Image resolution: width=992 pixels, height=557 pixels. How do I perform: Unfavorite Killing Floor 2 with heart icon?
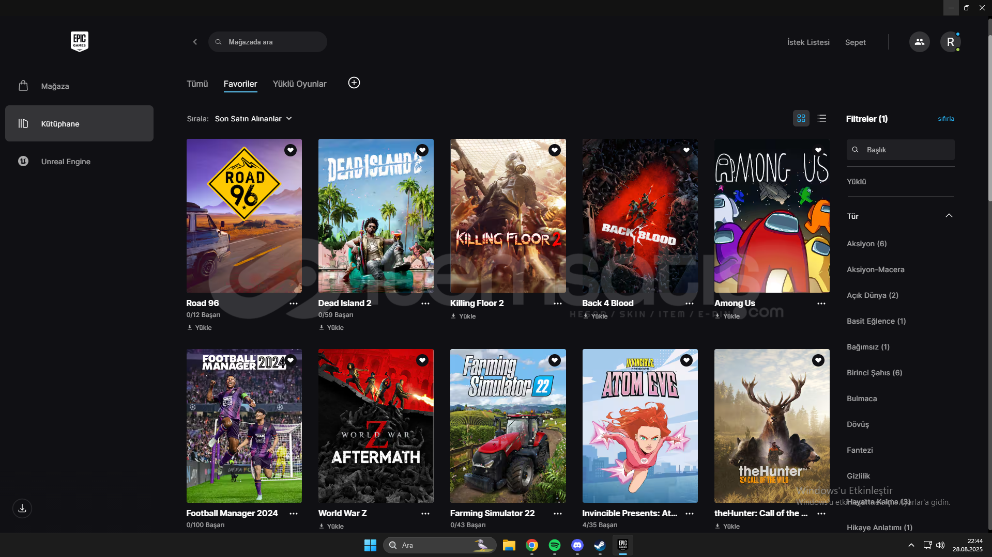point(555,150)
